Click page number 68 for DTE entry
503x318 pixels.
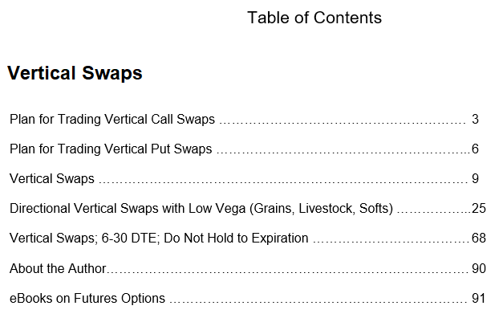[x=479, y=238]
